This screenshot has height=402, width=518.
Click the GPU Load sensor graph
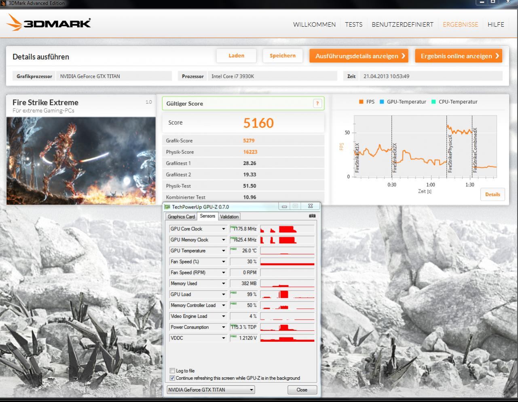click(x=287, y=294)
